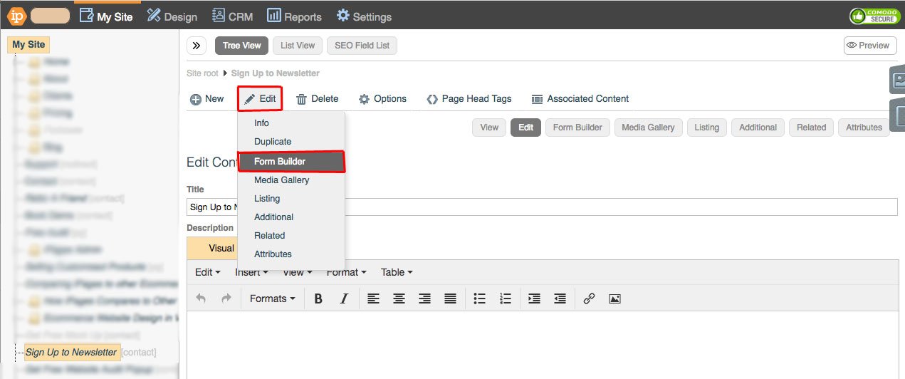Open the Table menu dropdown
Viewport: 905px width, 379px height.
point(396,272)
